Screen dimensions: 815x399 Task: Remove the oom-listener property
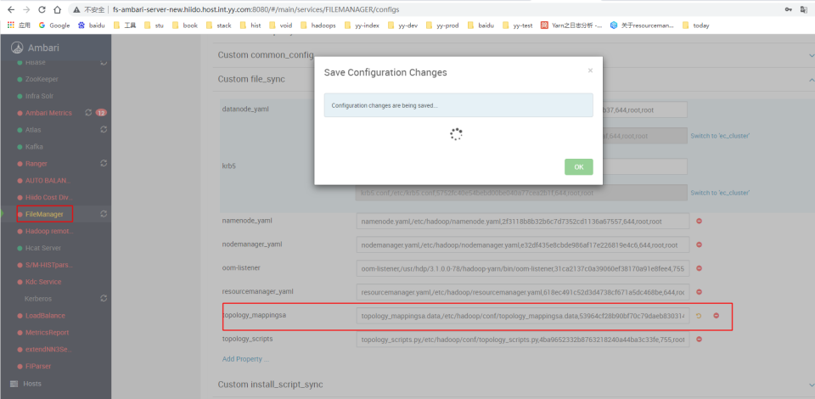tap(700, 268)
